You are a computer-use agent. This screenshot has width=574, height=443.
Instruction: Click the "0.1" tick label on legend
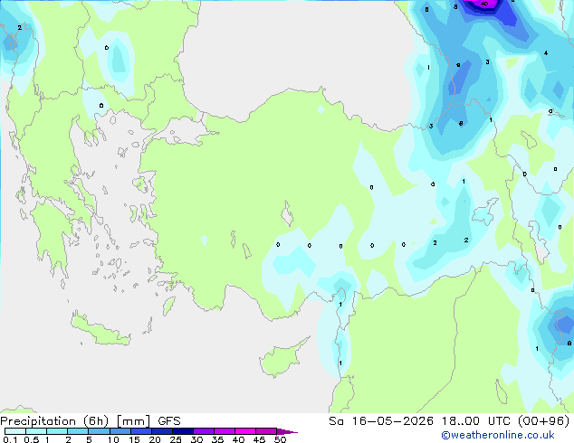point(10,439)
